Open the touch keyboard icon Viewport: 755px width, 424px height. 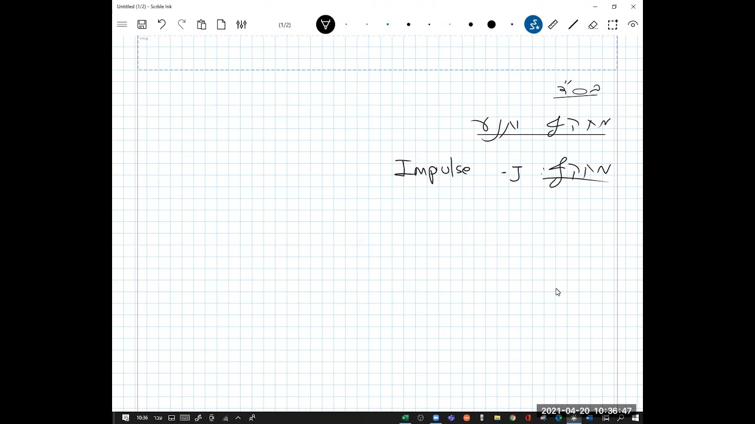[x=185, y=418]
